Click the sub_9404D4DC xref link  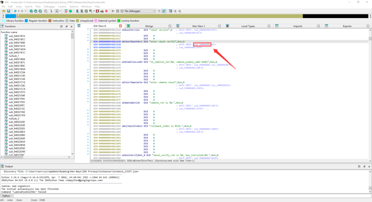coord(202,44)
